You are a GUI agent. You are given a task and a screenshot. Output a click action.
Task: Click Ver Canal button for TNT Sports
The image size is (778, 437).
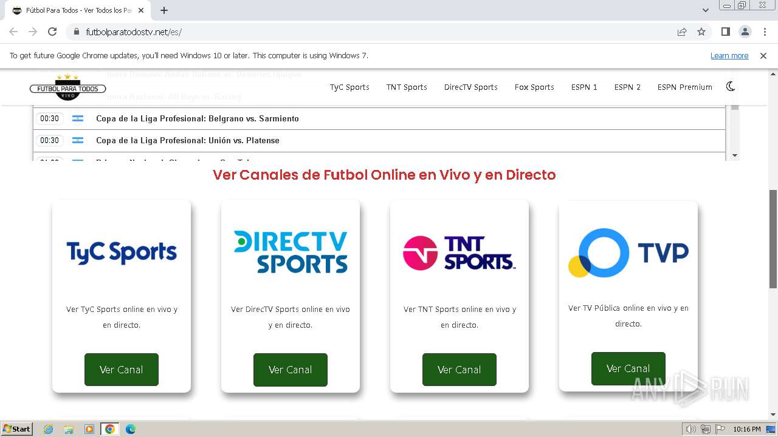click(460, 370)
